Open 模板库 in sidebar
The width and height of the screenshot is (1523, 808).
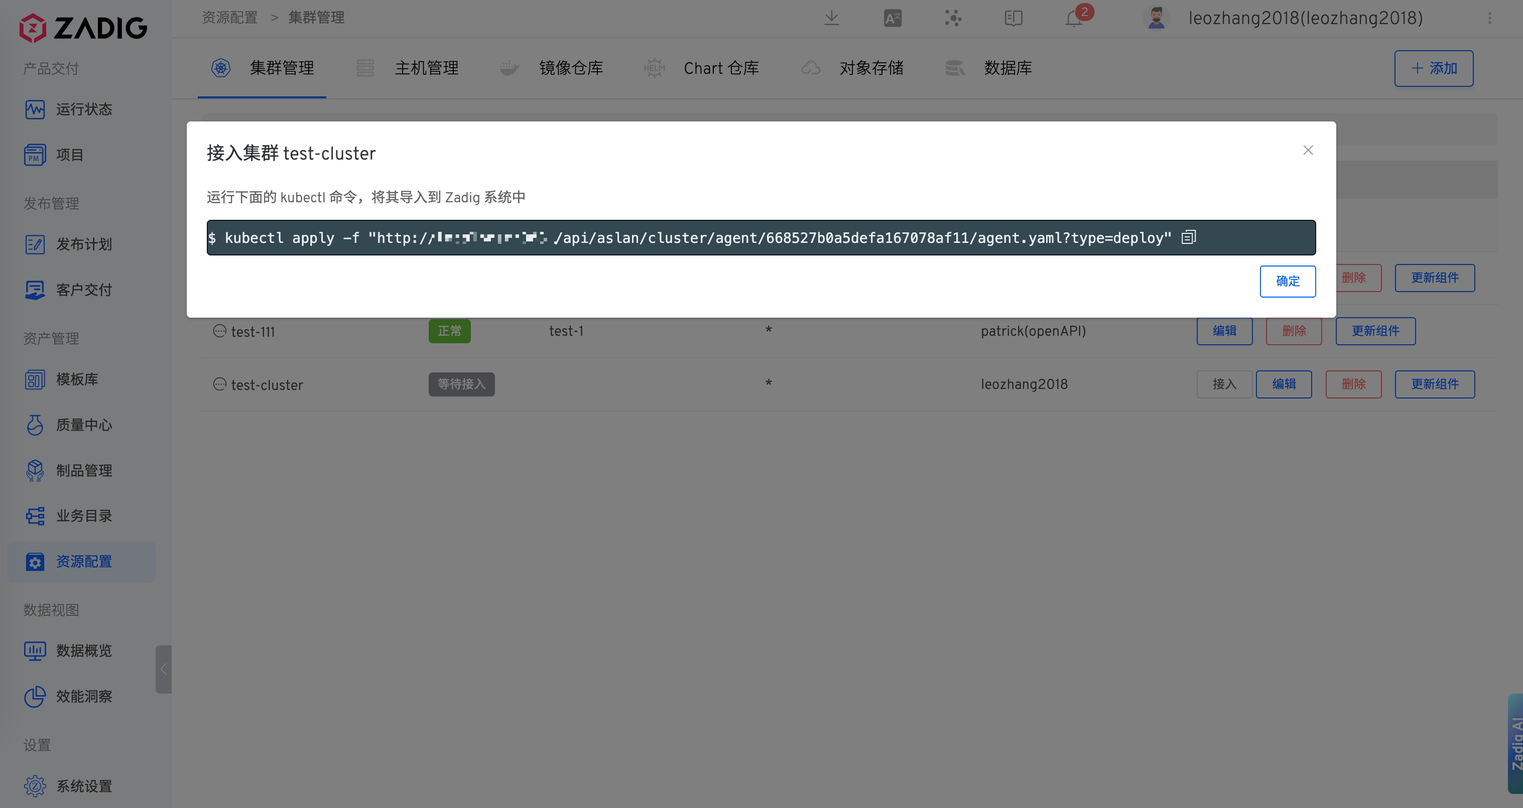82,379
